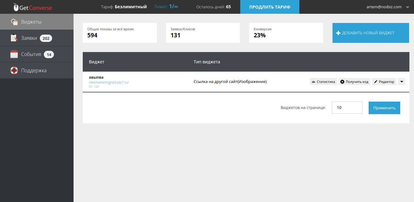Open События in the sidebar
414x202 pixels.
[x=37, y=54]
